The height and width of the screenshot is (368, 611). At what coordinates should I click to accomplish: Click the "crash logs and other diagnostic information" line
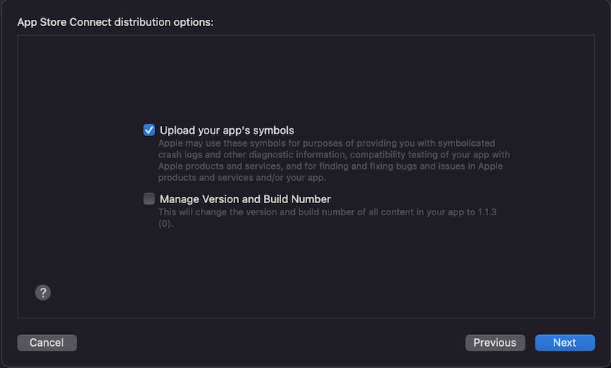(x=334, y=154)
